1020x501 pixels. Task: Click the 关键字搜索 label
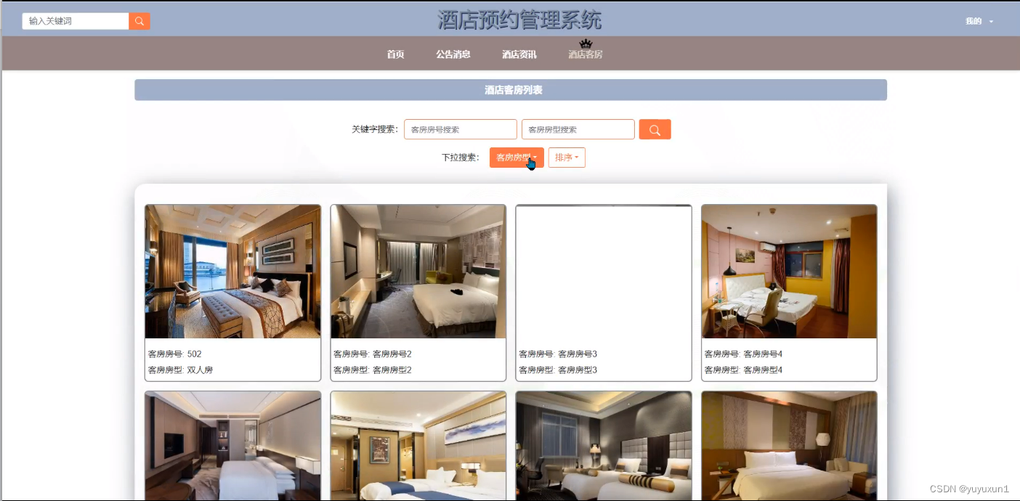(x=375, y=129)
